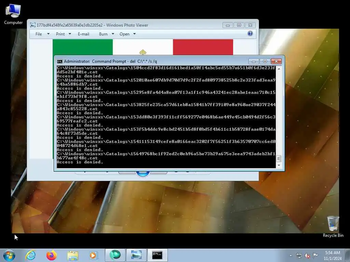
Task: Open the network status tray icon
Action: (x=299, y=256)
